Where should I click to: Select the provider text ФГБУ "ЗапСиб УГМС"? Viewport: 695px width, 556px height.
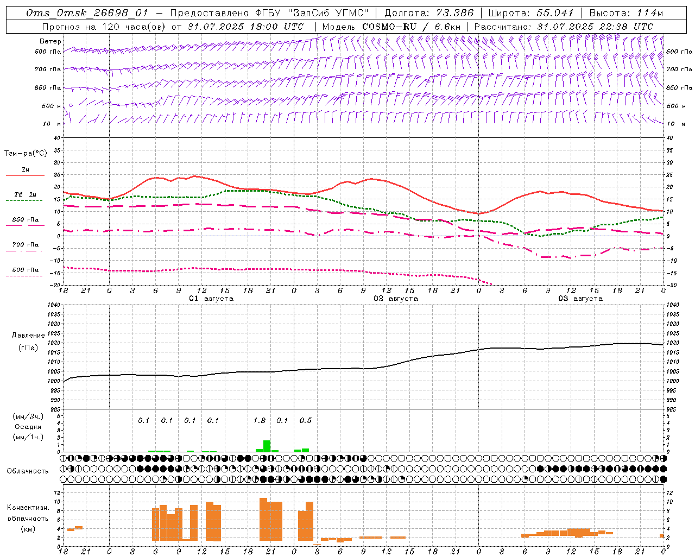pyautogui.click(x=312, y=13)
